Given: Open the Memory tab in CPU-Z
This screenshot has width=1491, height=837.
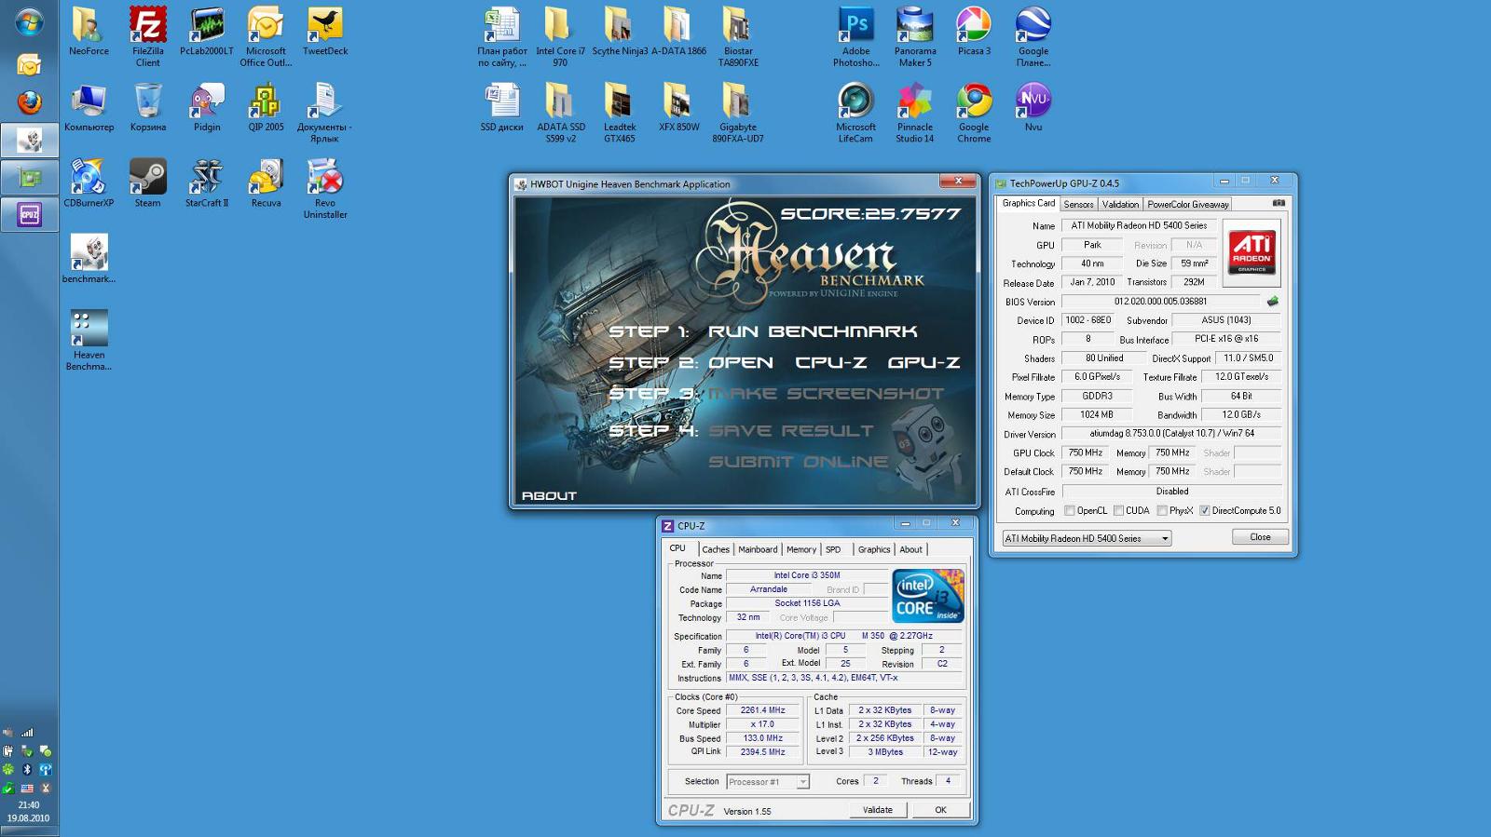Looking at the screenshot, I should 800,549.
